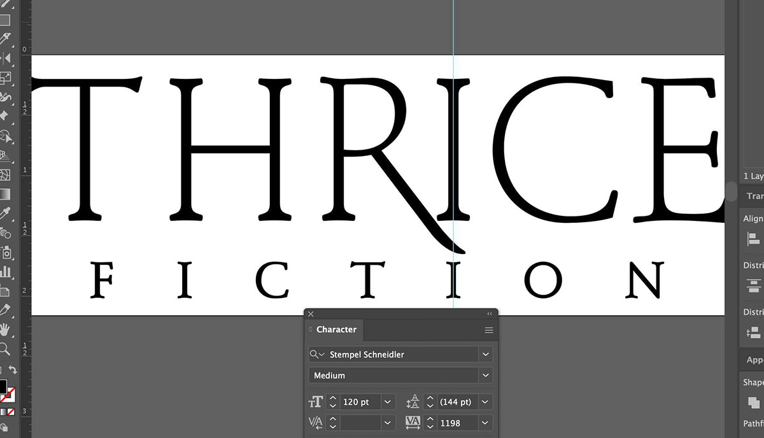This screenshot has height=438, width=764.
Task: Open the Appearance panel tab
Action: point(754,360)
